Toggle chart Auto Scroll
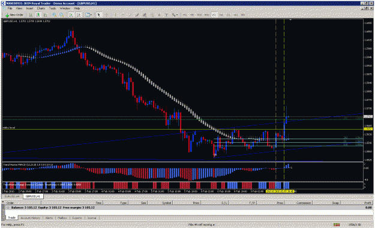The image size is (375, 228). click(71, 15)
